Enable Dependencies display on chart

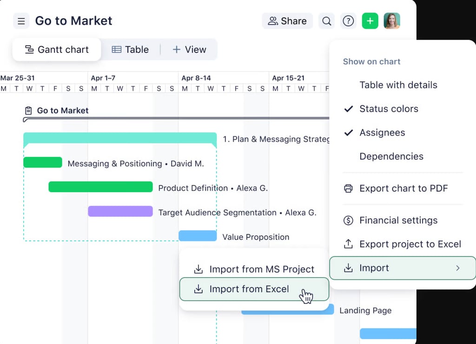(x=391, y=156)
